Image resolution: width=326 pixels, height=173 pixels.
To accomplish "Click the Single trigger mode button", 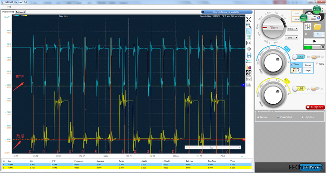I will pyautogui.click(x=308, y=70).
